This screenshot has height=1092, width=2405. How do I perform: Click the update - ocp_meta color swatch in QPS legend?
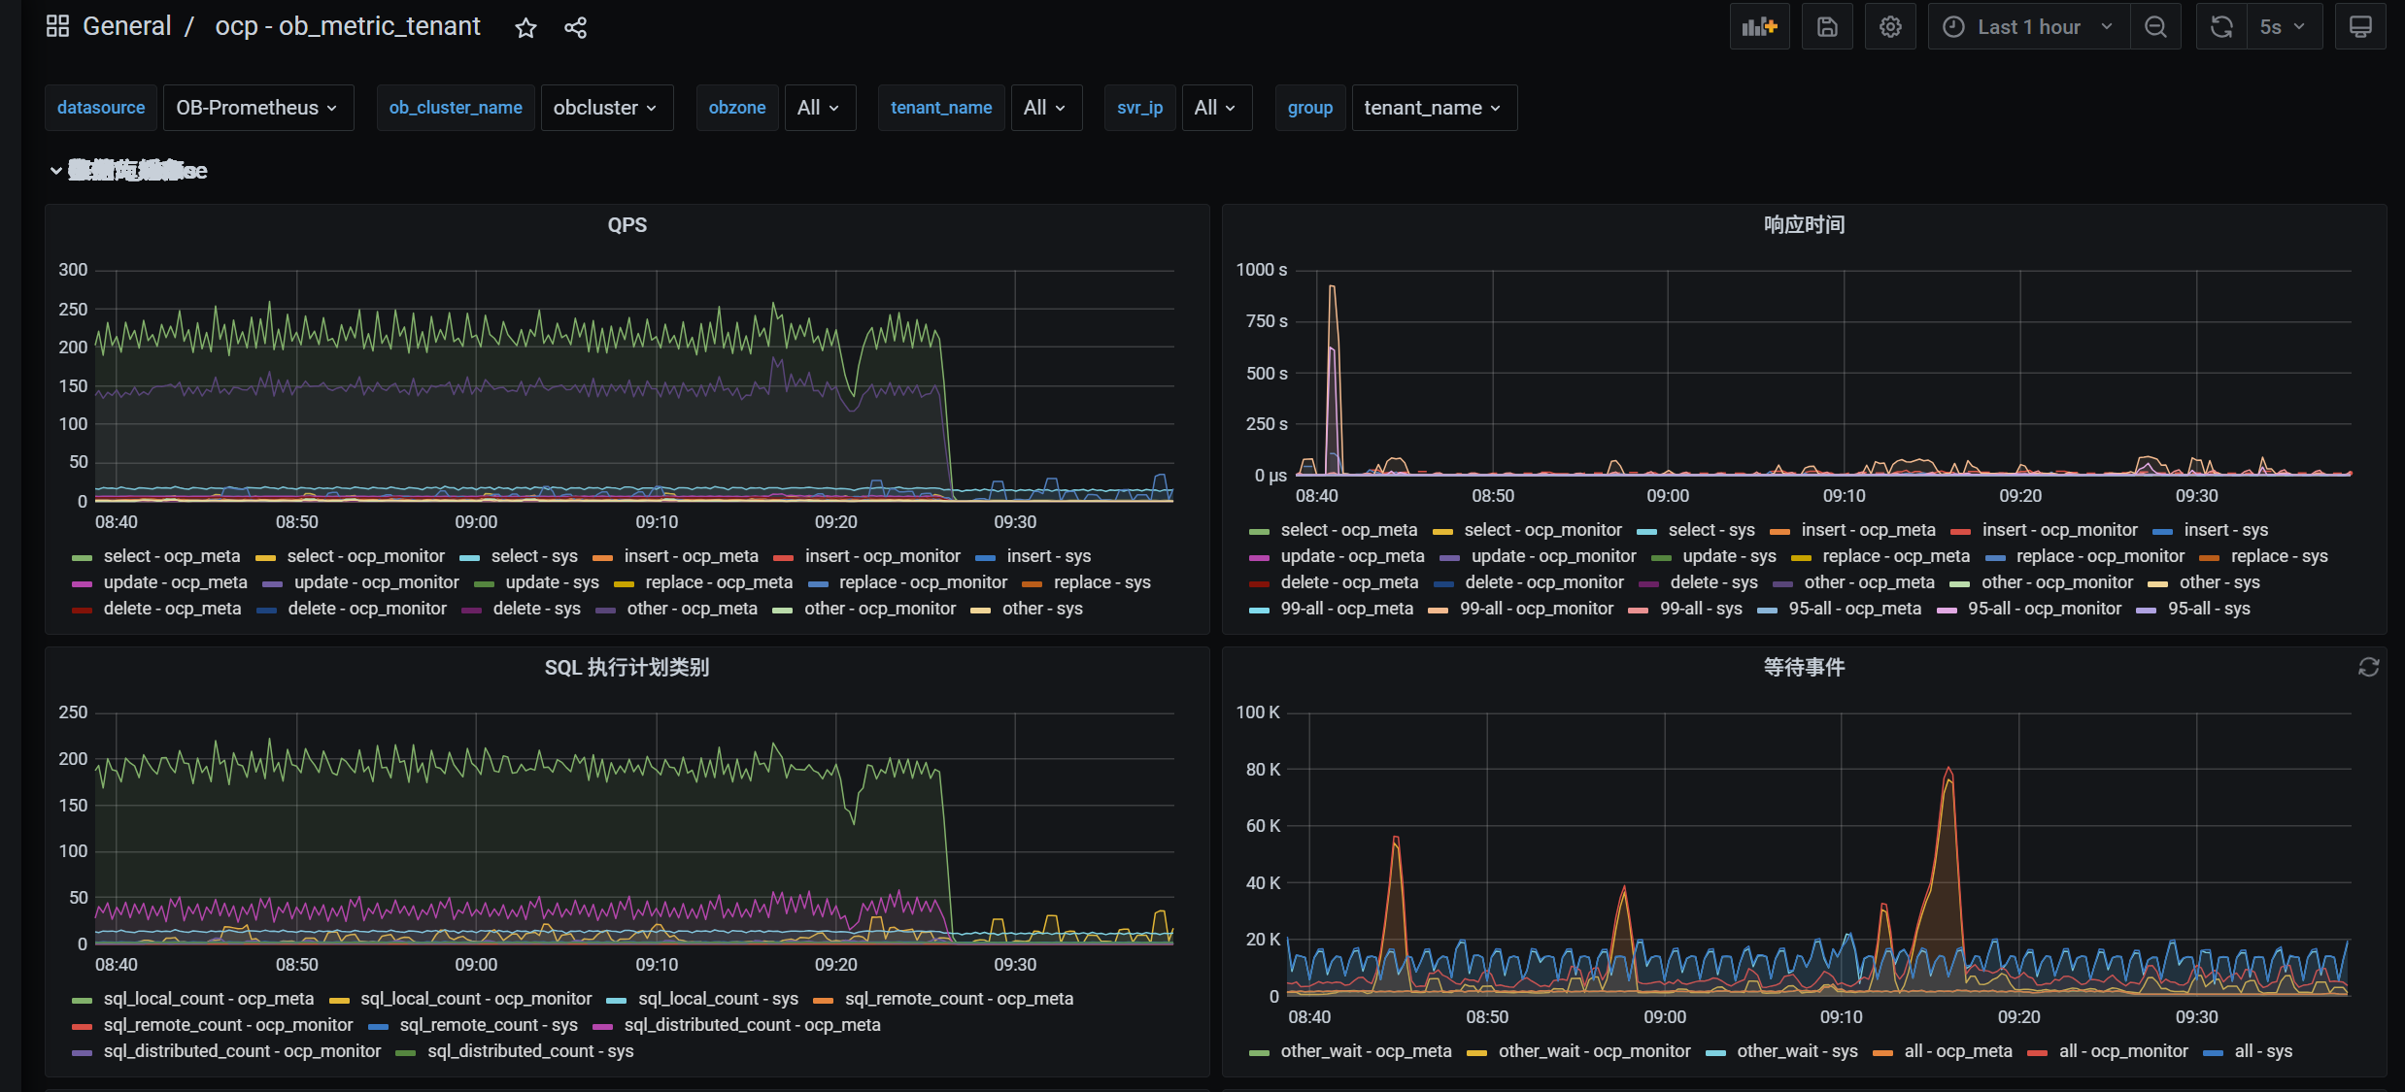[83, 583]
